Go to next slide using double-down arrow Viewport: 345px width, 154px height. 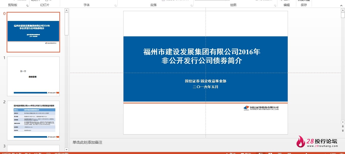click(x=343, y=131)
